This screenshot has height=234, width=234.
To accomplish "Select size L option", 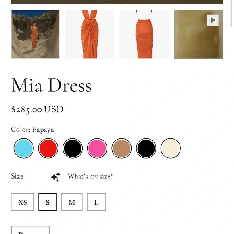I will point(96,202).
